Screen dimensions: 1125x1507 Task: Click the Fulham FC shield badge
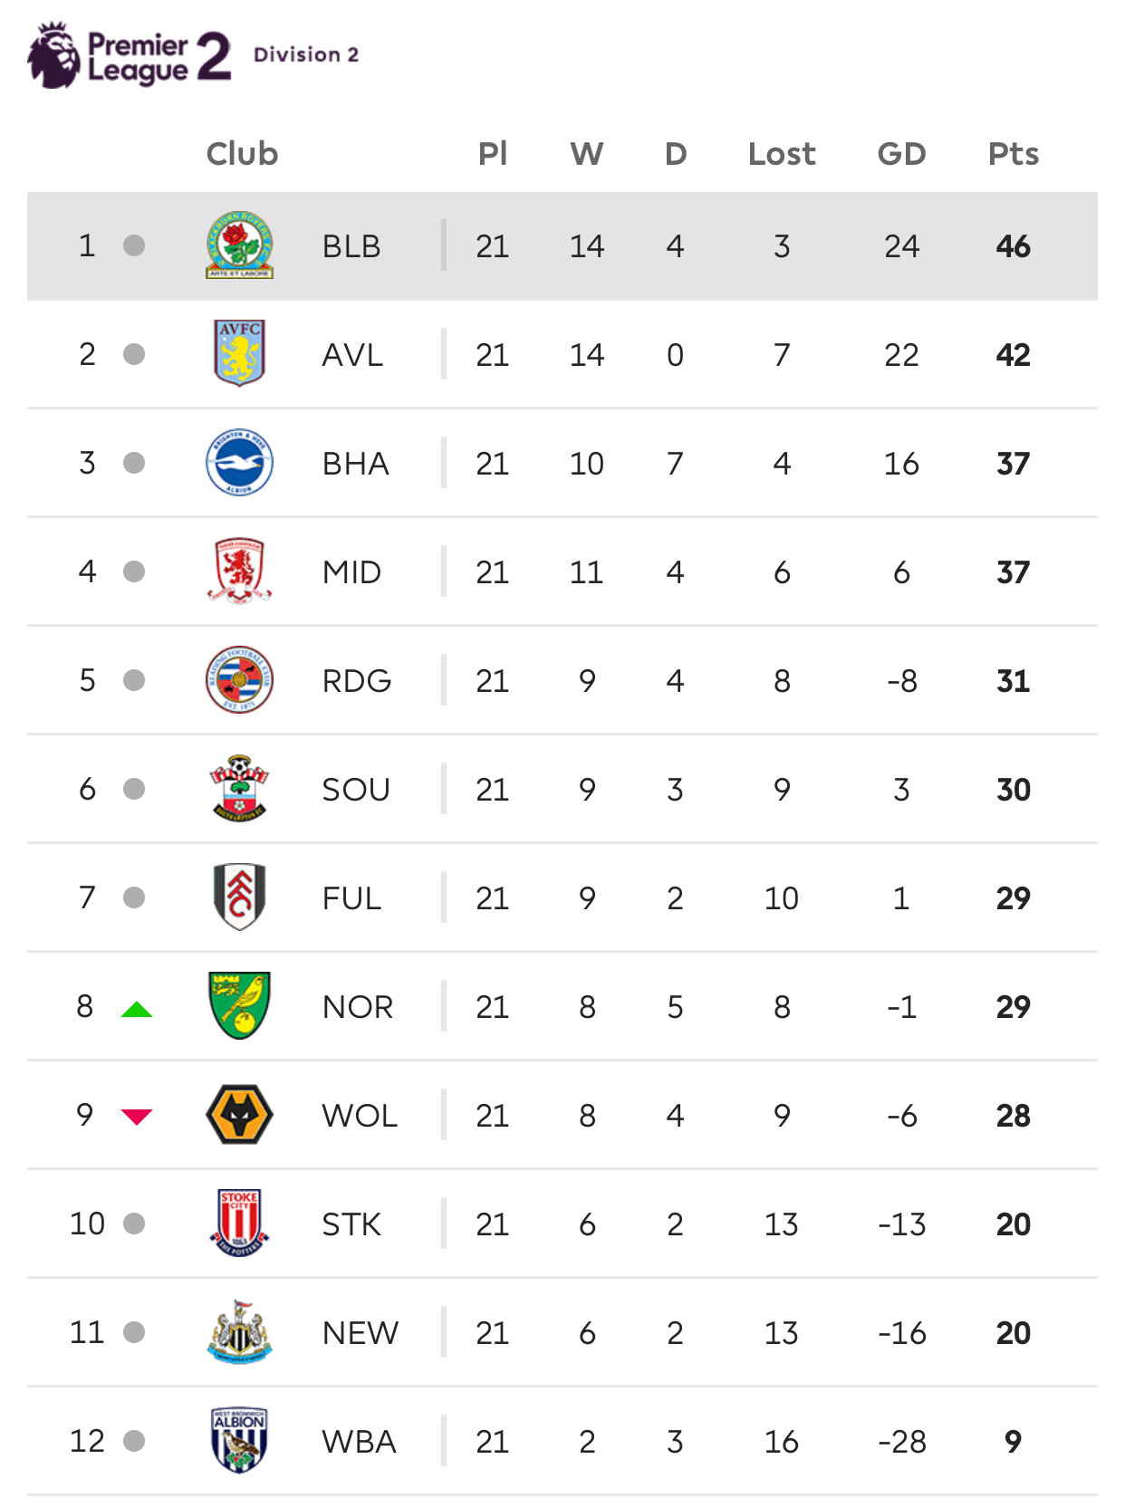pyautogui.click(x=239, y=897)
